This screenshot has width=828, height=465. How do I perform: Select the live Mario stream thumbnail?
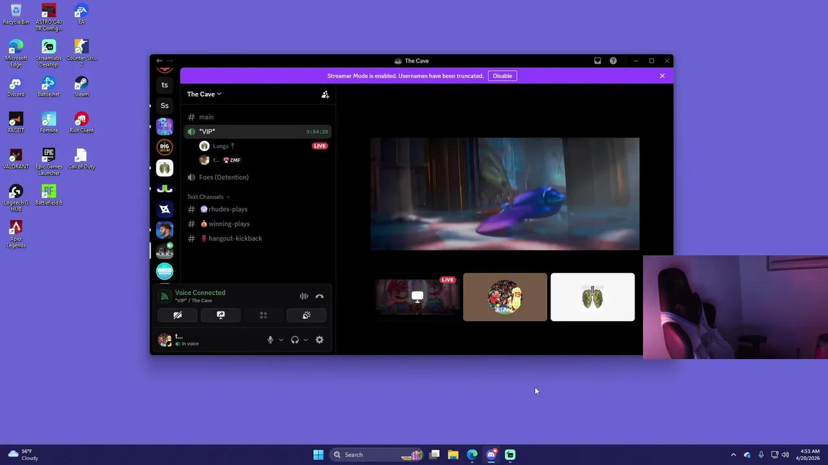[x=417, y=297]
